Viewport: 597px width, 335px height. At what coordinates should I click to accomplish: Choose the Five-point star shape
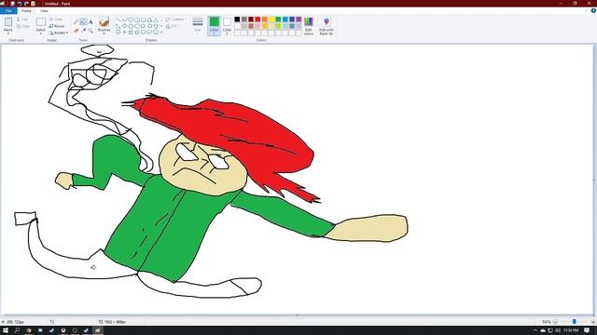(x=131, y=32)
